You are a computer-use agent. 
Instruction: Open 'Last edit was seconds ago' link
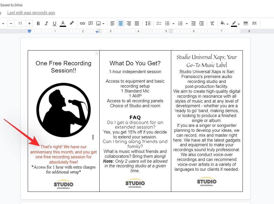pyautogui.click(x=31, y=13)
